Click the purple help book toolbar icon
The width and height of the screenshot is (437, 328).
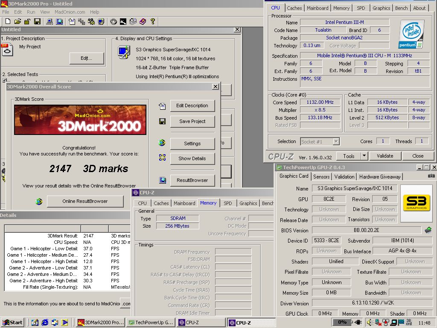click(x=143, y=21)
